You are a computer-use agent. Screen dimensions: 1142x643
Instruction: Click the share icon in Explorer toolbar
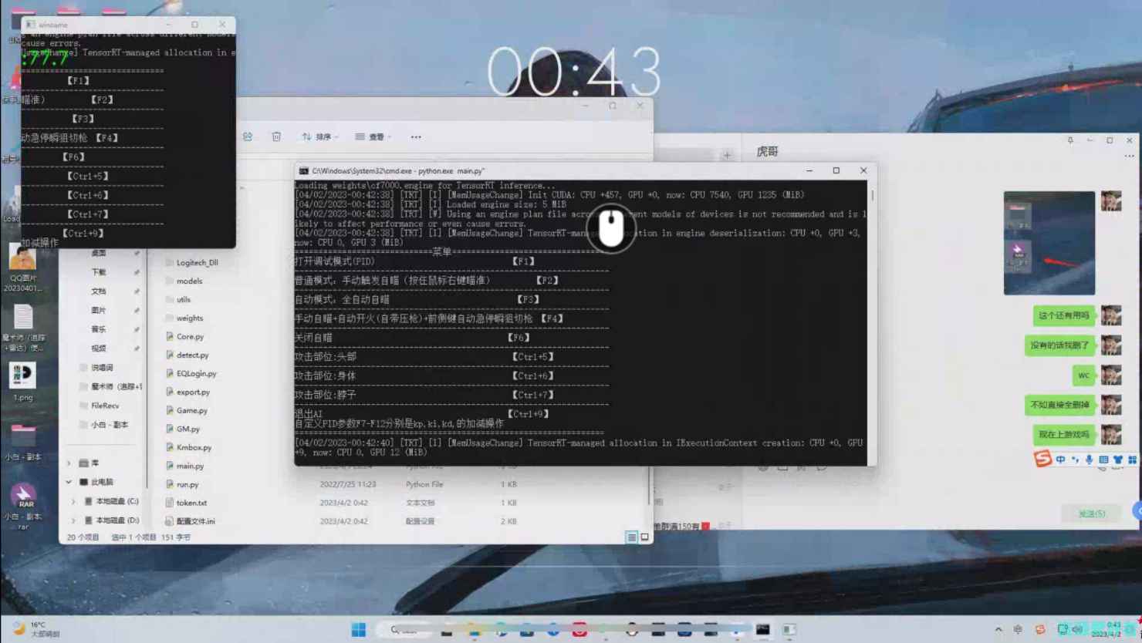(248, 136)
